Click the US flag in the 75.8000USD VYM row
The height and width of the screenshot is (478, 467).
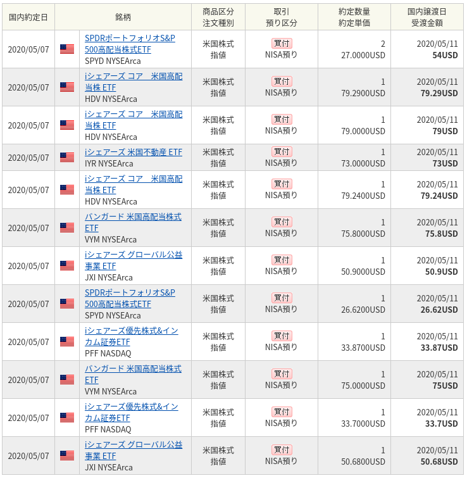67,228
